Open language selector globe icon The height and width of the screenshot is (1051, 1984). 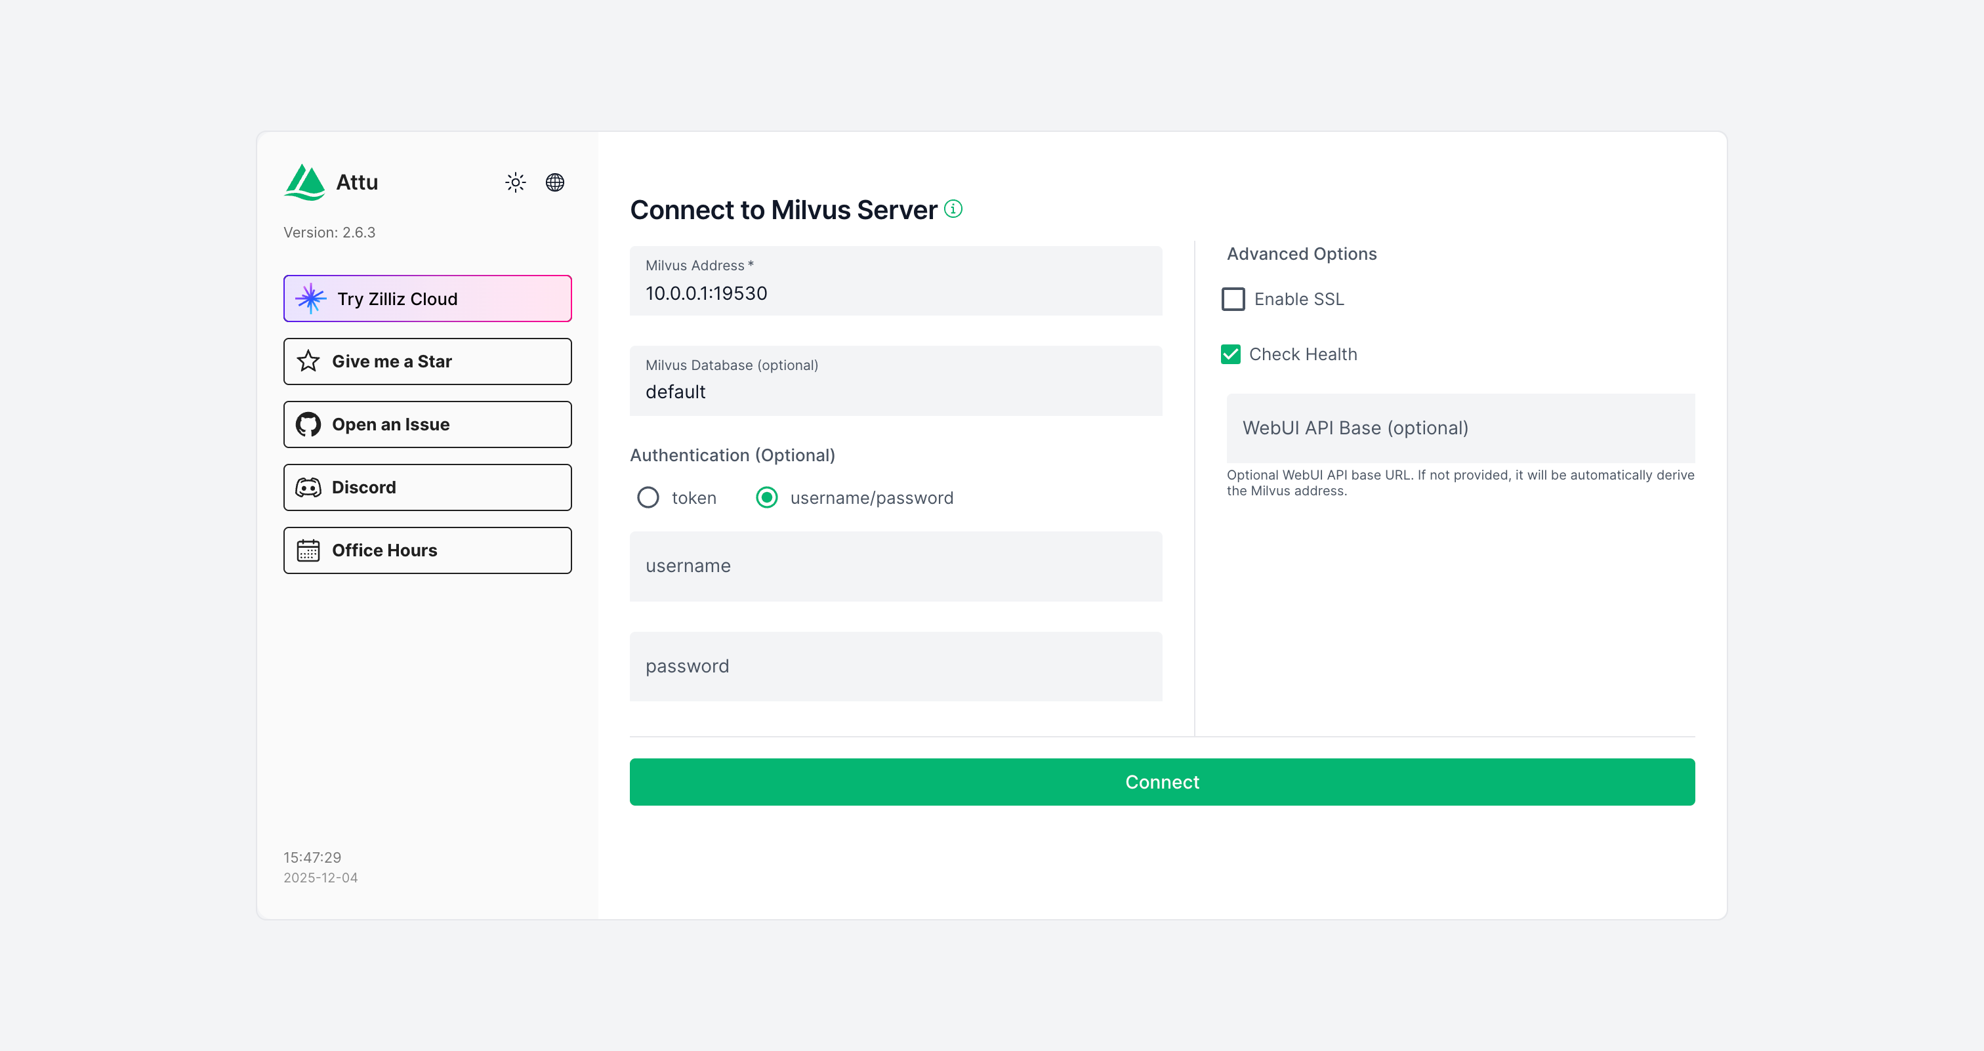click(555, 182)
